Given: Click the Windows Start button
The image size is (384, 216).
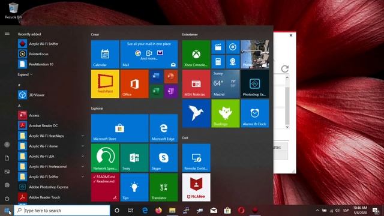Looking at the screenshot, I should [x=7, y=211].
